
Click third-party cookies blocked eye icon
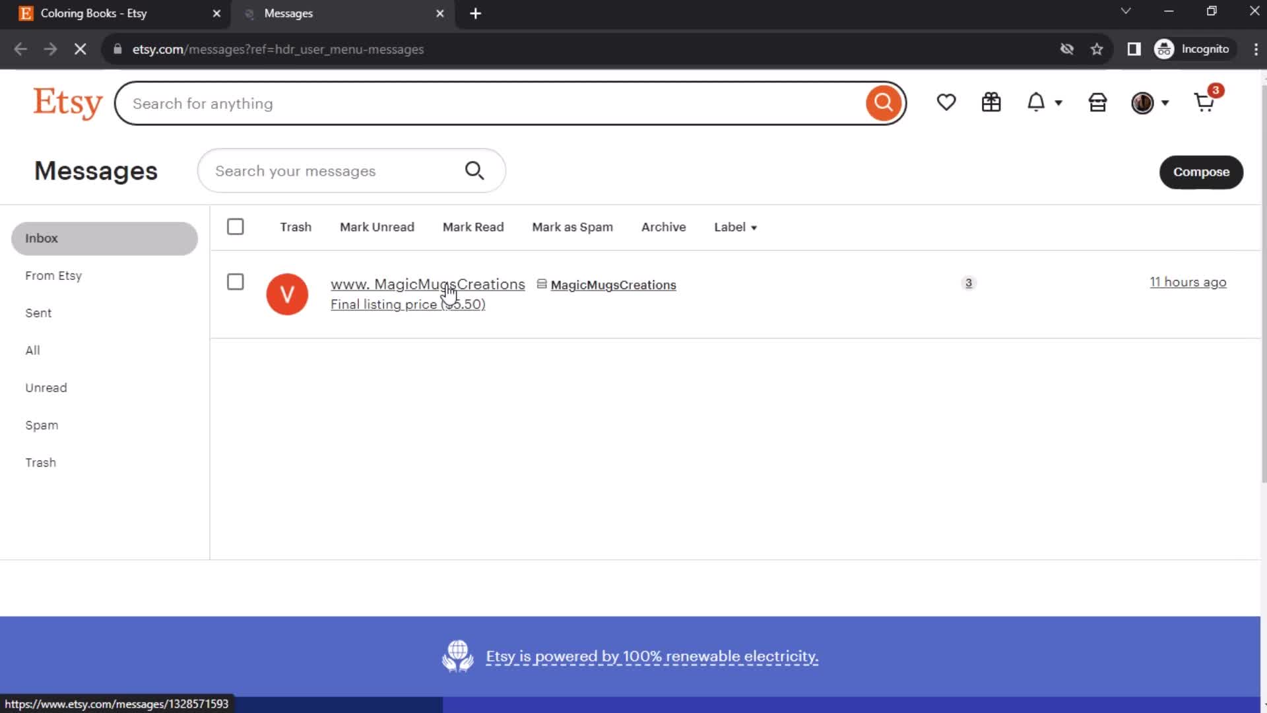coord(1066,50)
